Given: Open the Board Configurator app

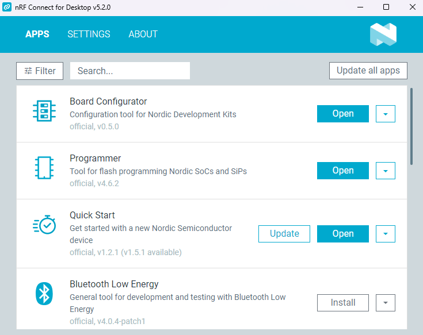Looking at the screenshot, I should coord(343,114).
